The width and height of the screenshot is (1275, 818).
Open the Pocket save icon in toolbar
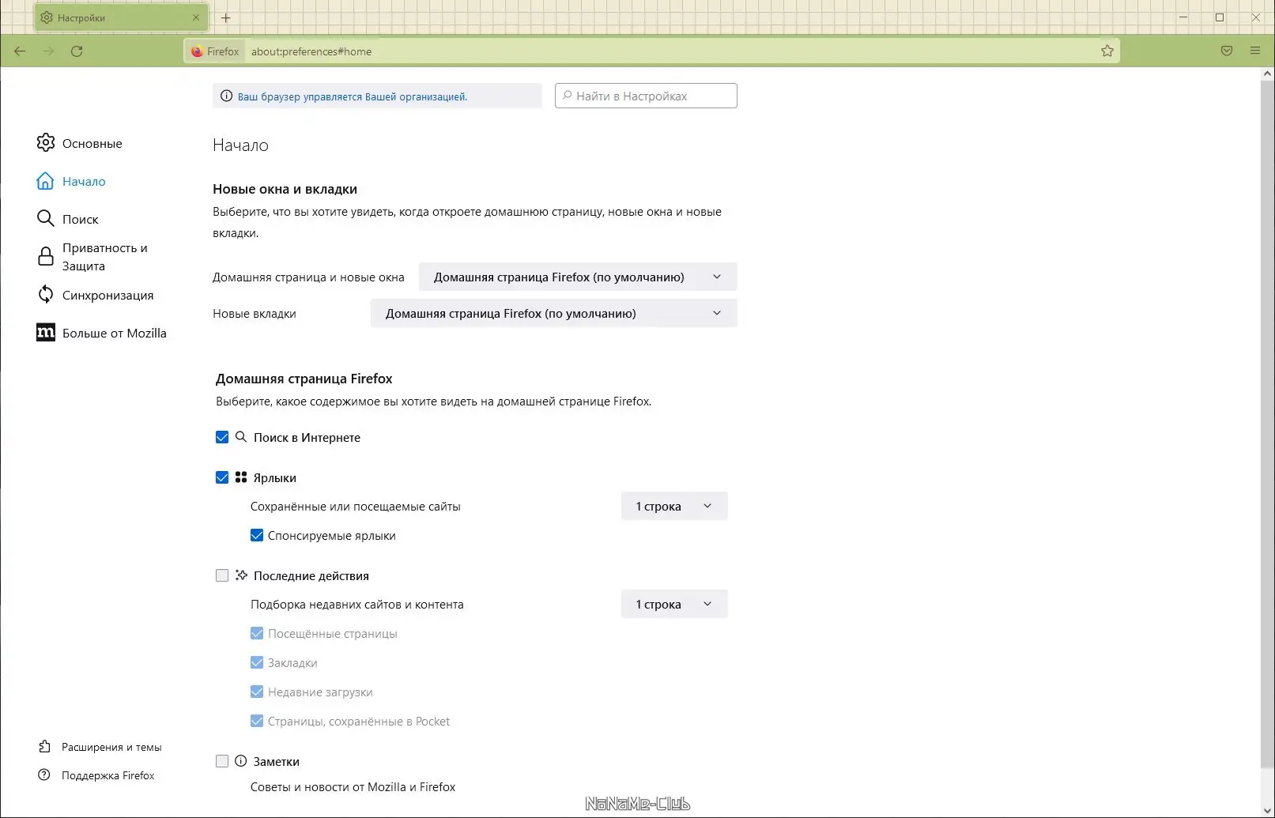pos(1227,51)
